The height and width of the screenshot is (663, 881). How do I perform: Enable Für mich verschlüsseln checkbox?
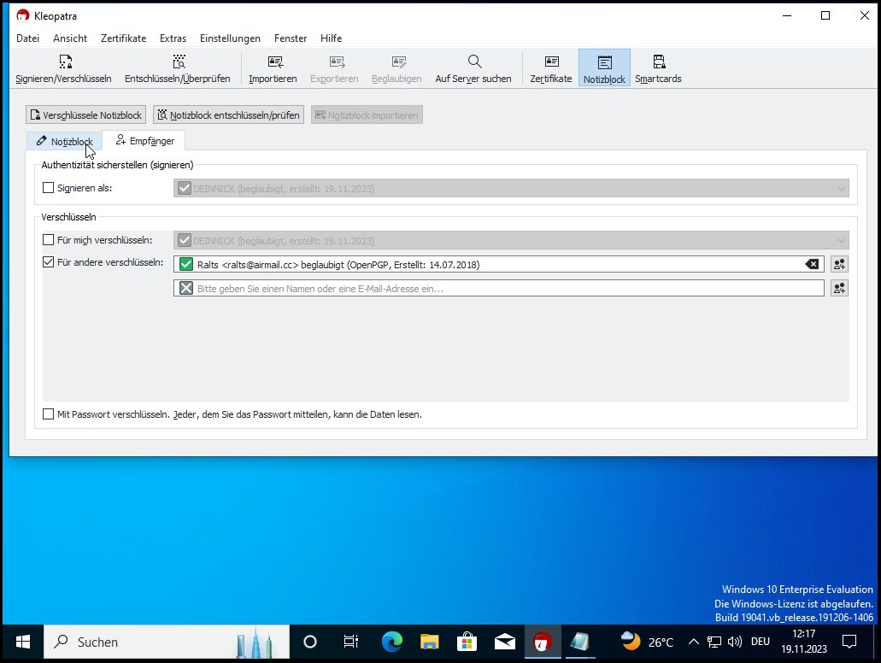click(49, 241)
